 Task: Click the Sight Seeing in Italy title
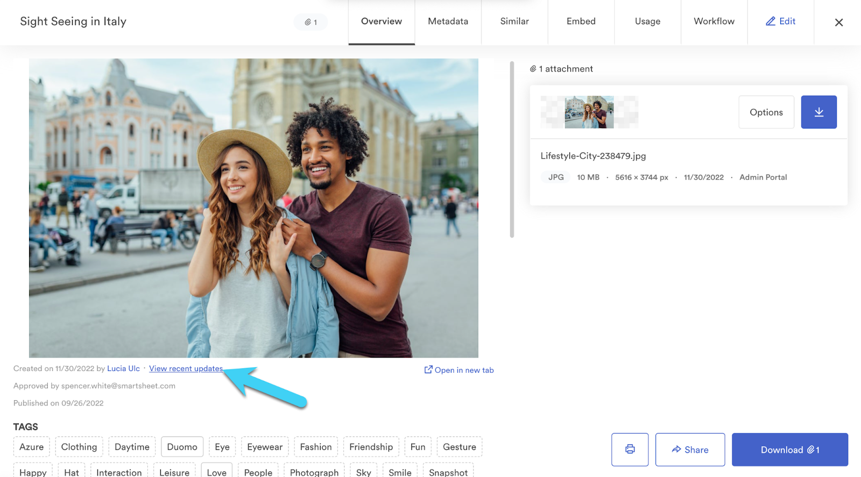point(73,22)
